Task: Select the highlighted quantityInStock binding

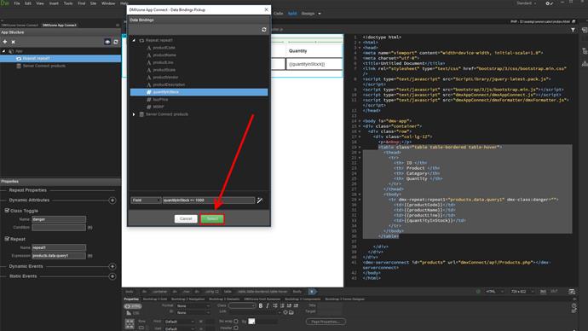Action: coord(199,92)
